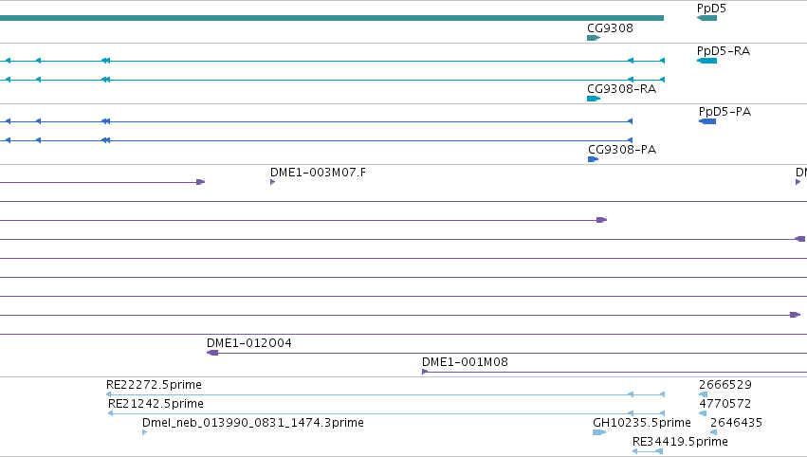Viewport: 807px width, 457px height.
Task: Select the CG9308 gene label
Action: pyautogui.click(x=610, y=28)
